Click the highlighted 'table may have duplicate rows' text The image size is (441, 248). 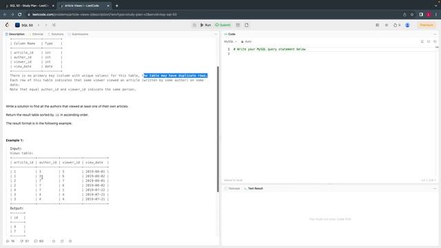click(176, 76)
